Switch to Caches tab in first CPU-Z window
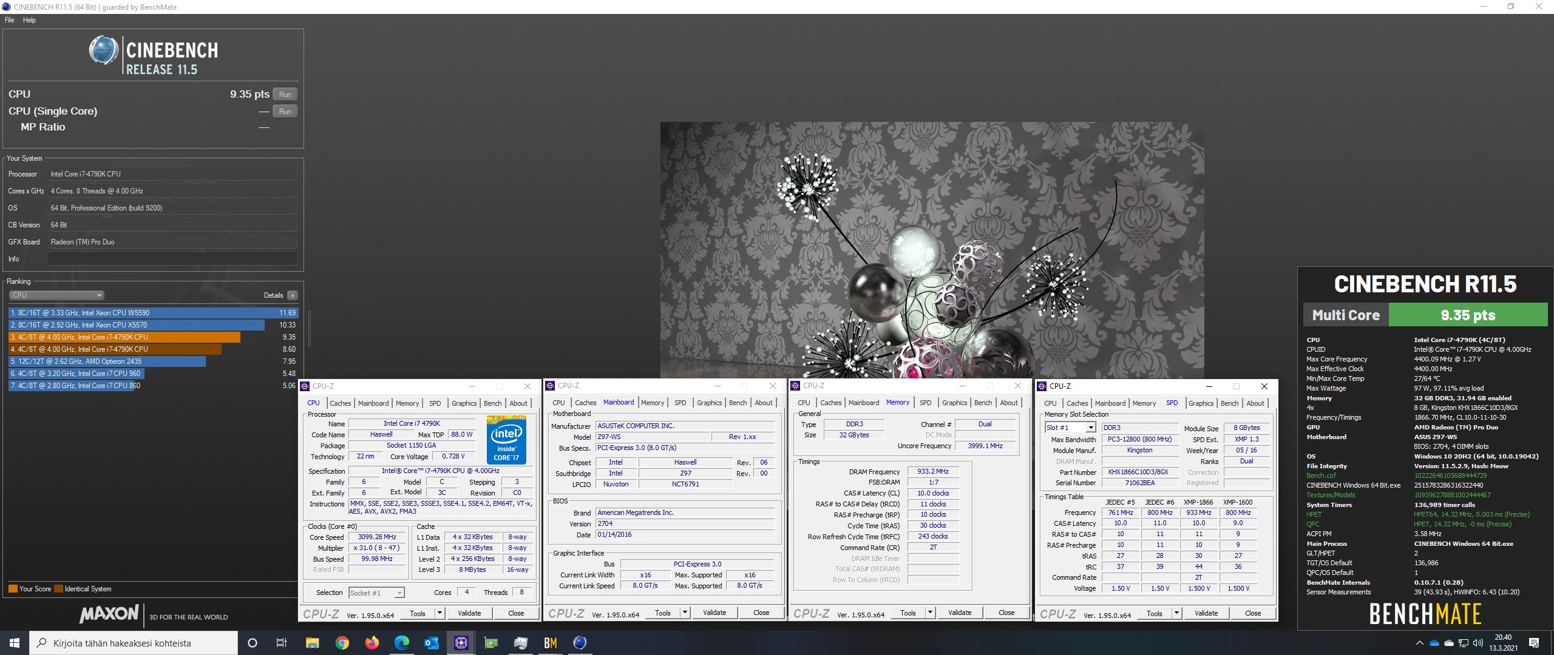 tap(341, 403)
